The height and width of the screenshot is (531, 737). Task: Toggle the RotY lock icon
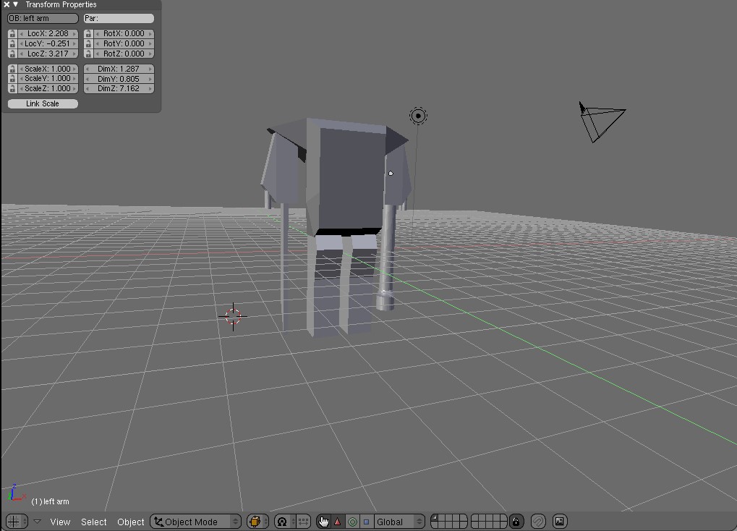click(x=88, y=43)
